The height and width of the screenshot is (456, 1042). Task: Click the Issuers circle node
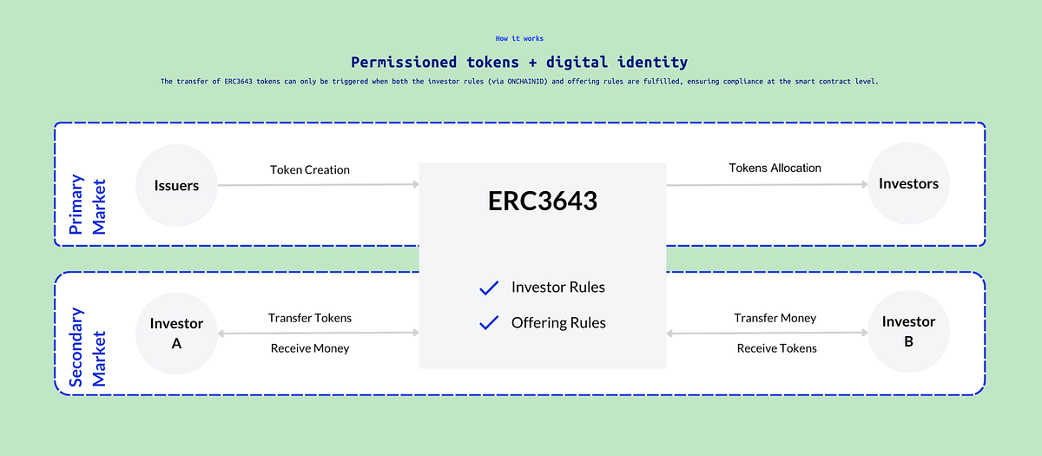(176, 184)
